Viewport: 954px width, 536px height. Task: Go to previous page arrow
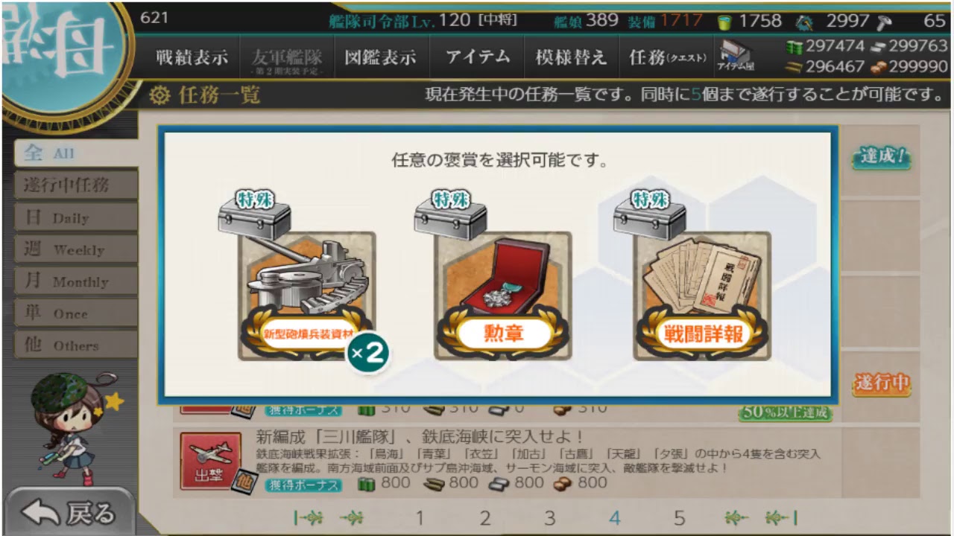click(x=352, y=517)
